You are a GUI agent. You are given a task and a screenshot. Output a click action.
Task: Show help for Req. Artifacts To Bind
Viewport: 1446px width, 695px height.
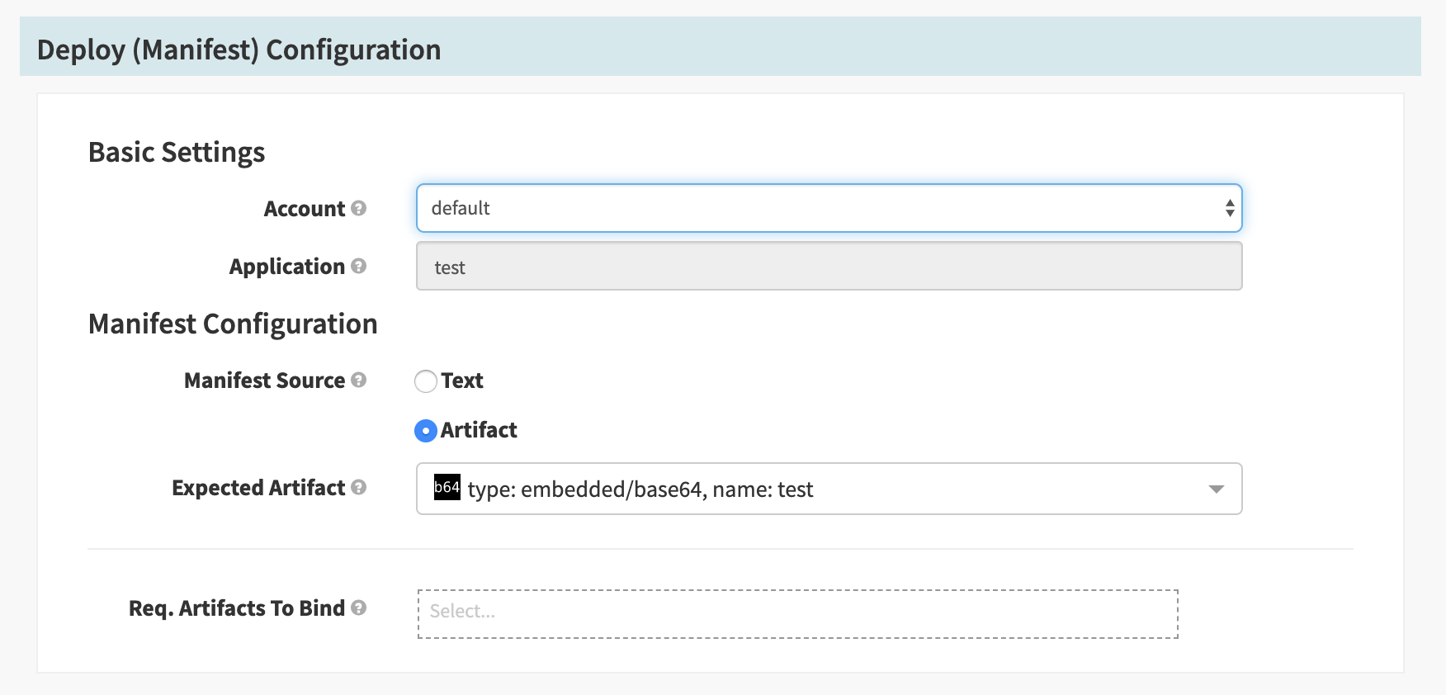pos(358,608)
